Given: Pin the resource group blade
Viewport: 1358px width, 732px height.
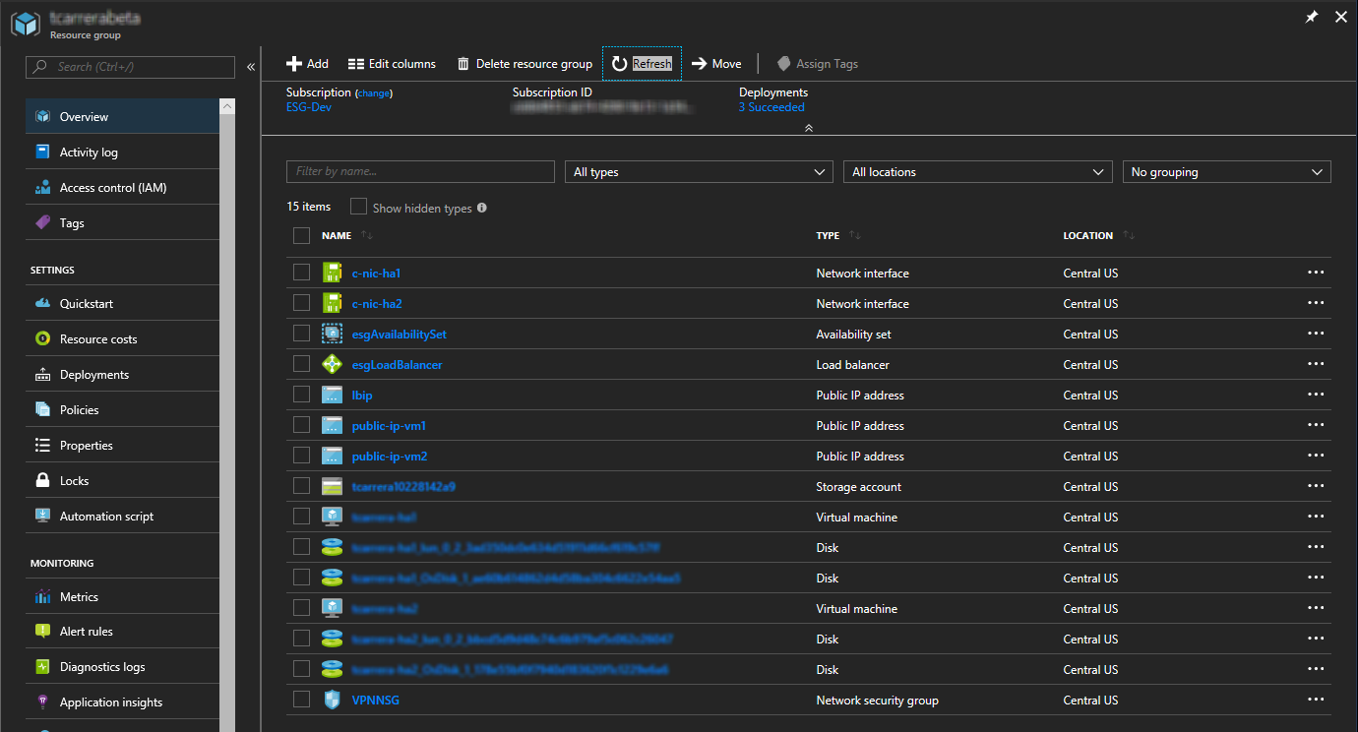Looking at the screenshot, I should click(1311, 17).
